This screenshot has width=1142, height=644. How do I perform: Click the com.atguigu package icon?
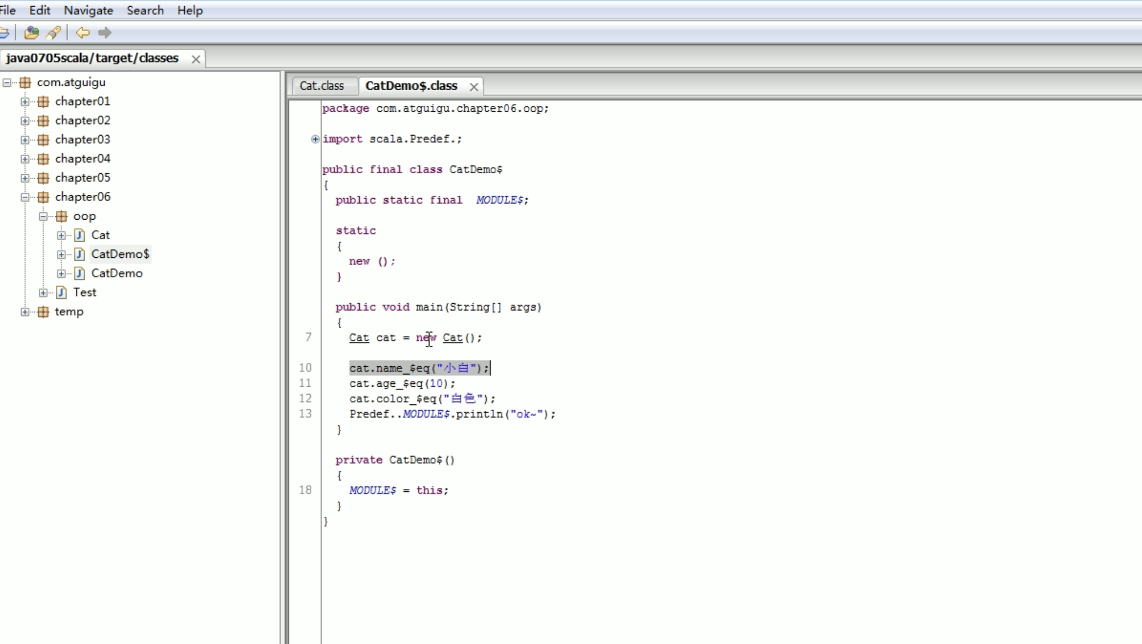click(25, 83)
